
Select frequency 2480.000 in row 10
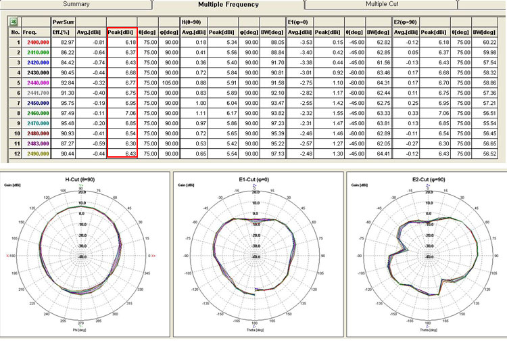(x=36, y=133)
